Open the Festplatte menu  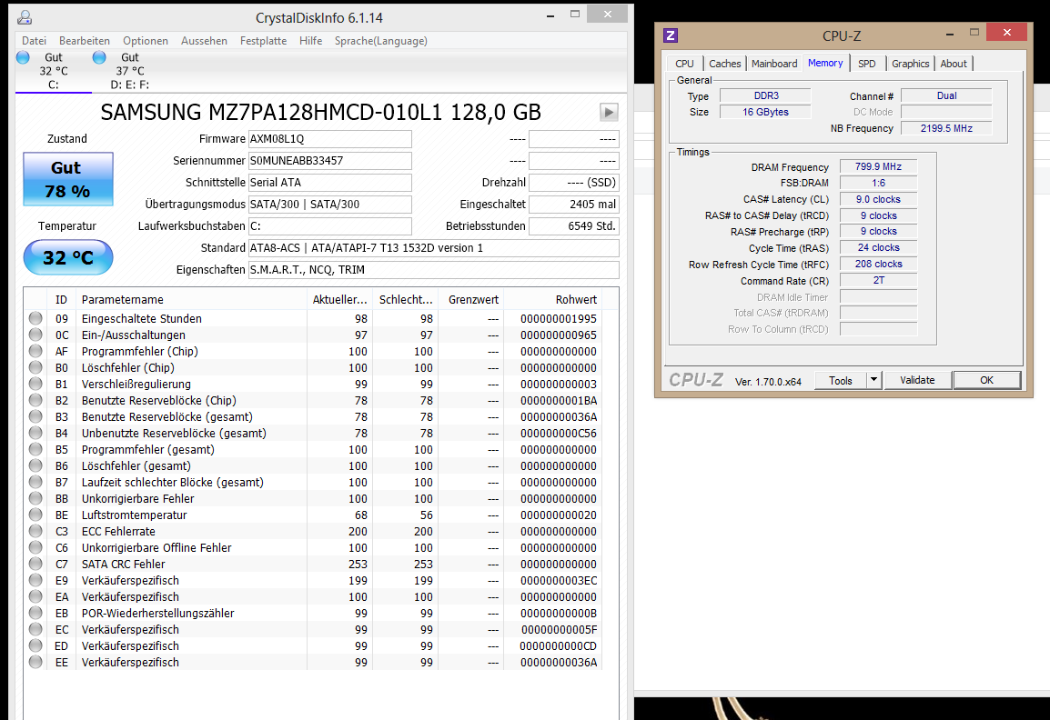pos(263,41)
